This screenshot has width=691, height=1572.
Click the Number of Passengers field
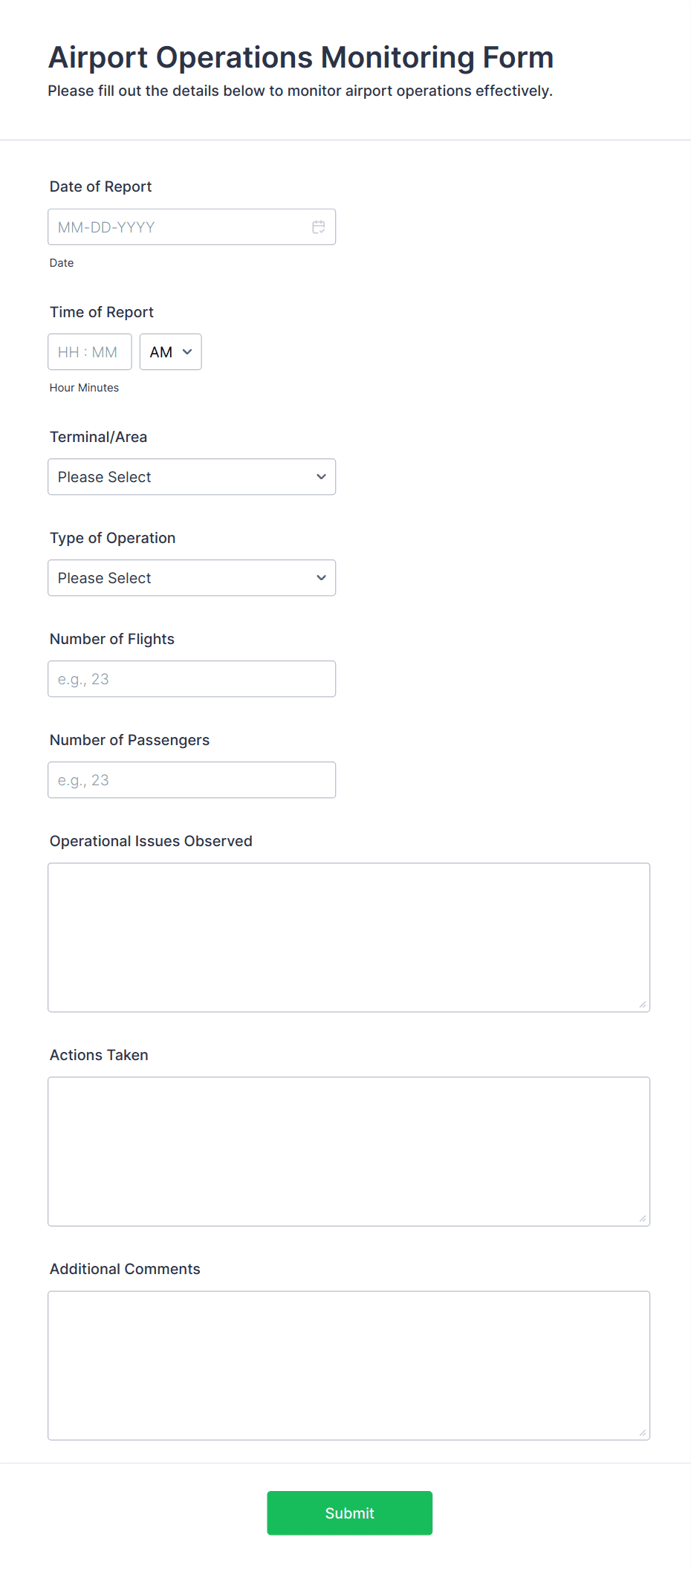click(x=191, y=780)
